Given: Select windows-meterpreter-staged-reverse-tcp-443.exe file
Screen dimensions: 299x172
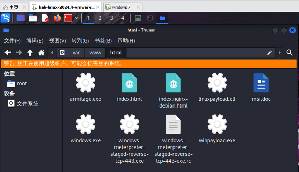Looking at the screenshot, I should [x=130, y=139].
